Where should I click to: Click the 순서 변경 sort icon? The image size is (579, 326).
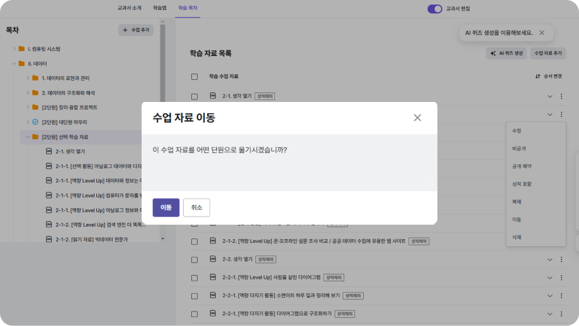537,77
